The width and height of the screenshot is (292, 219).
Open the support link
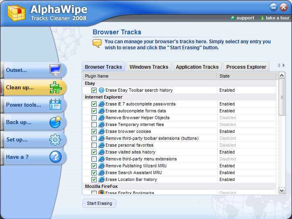pos(245,18)
